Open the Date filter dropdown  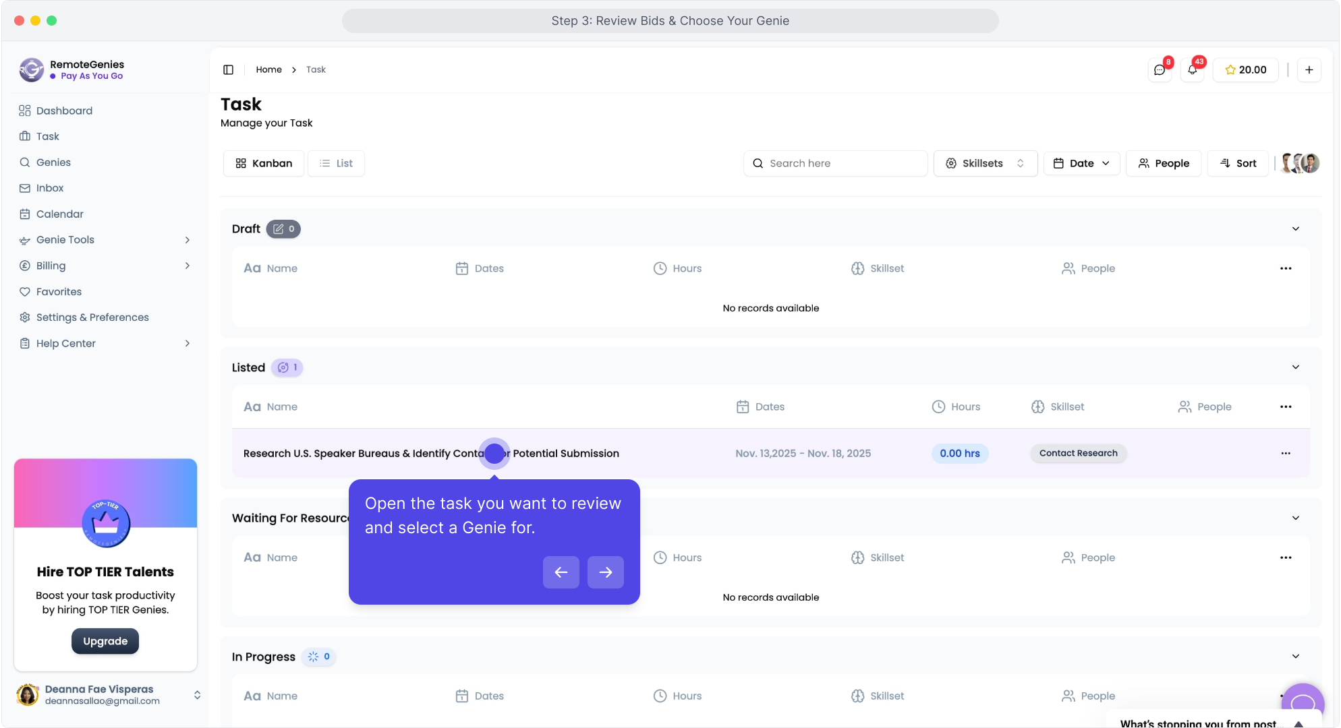pyautogui.click(x=1081, y=164)
